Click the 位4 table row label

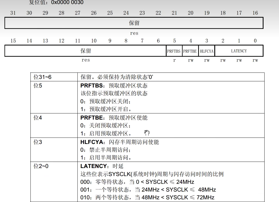pyautogui.click(x=38, y=118)
